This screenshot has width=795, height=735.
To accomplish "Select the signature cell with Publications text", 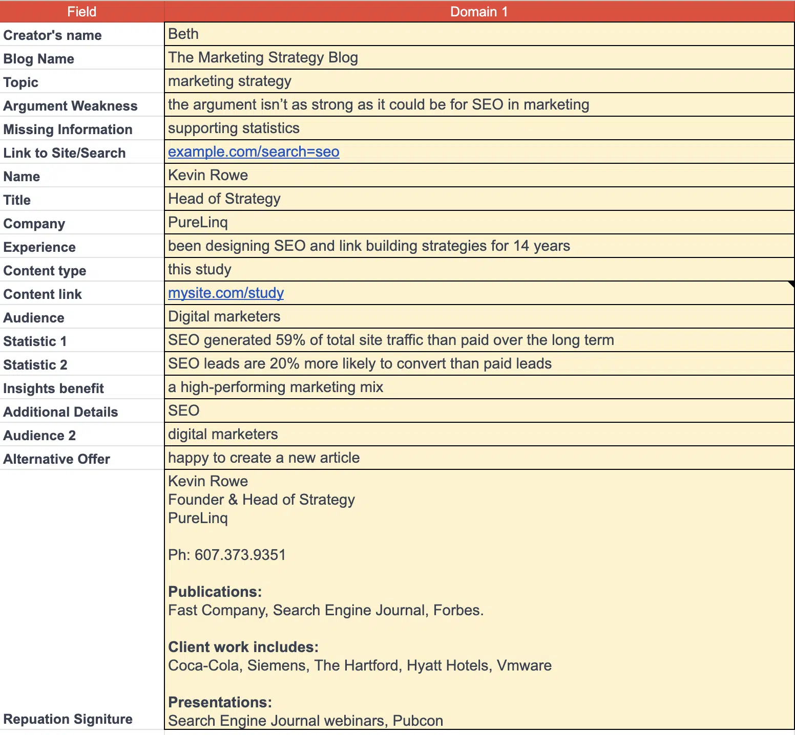I will [x=479, y=600].
